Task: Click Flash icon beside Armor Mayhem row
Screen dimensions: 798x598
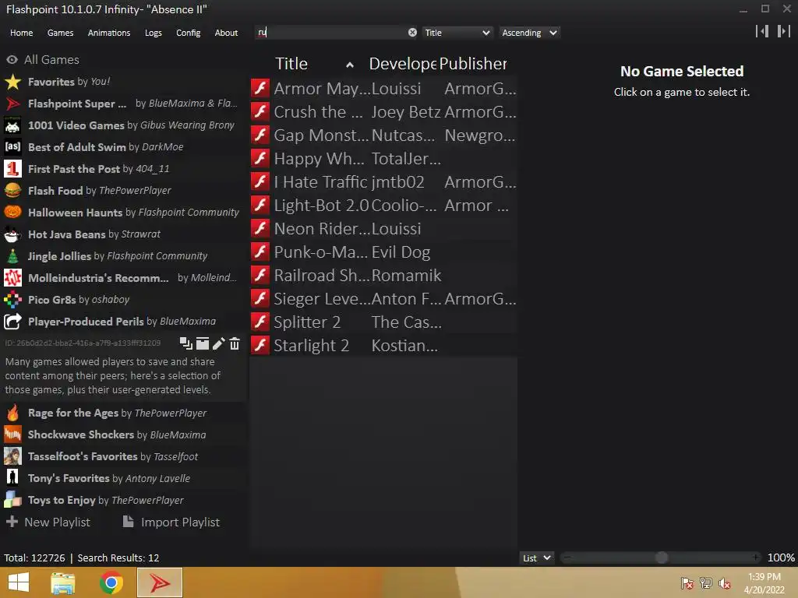Action: pos(260,88)
